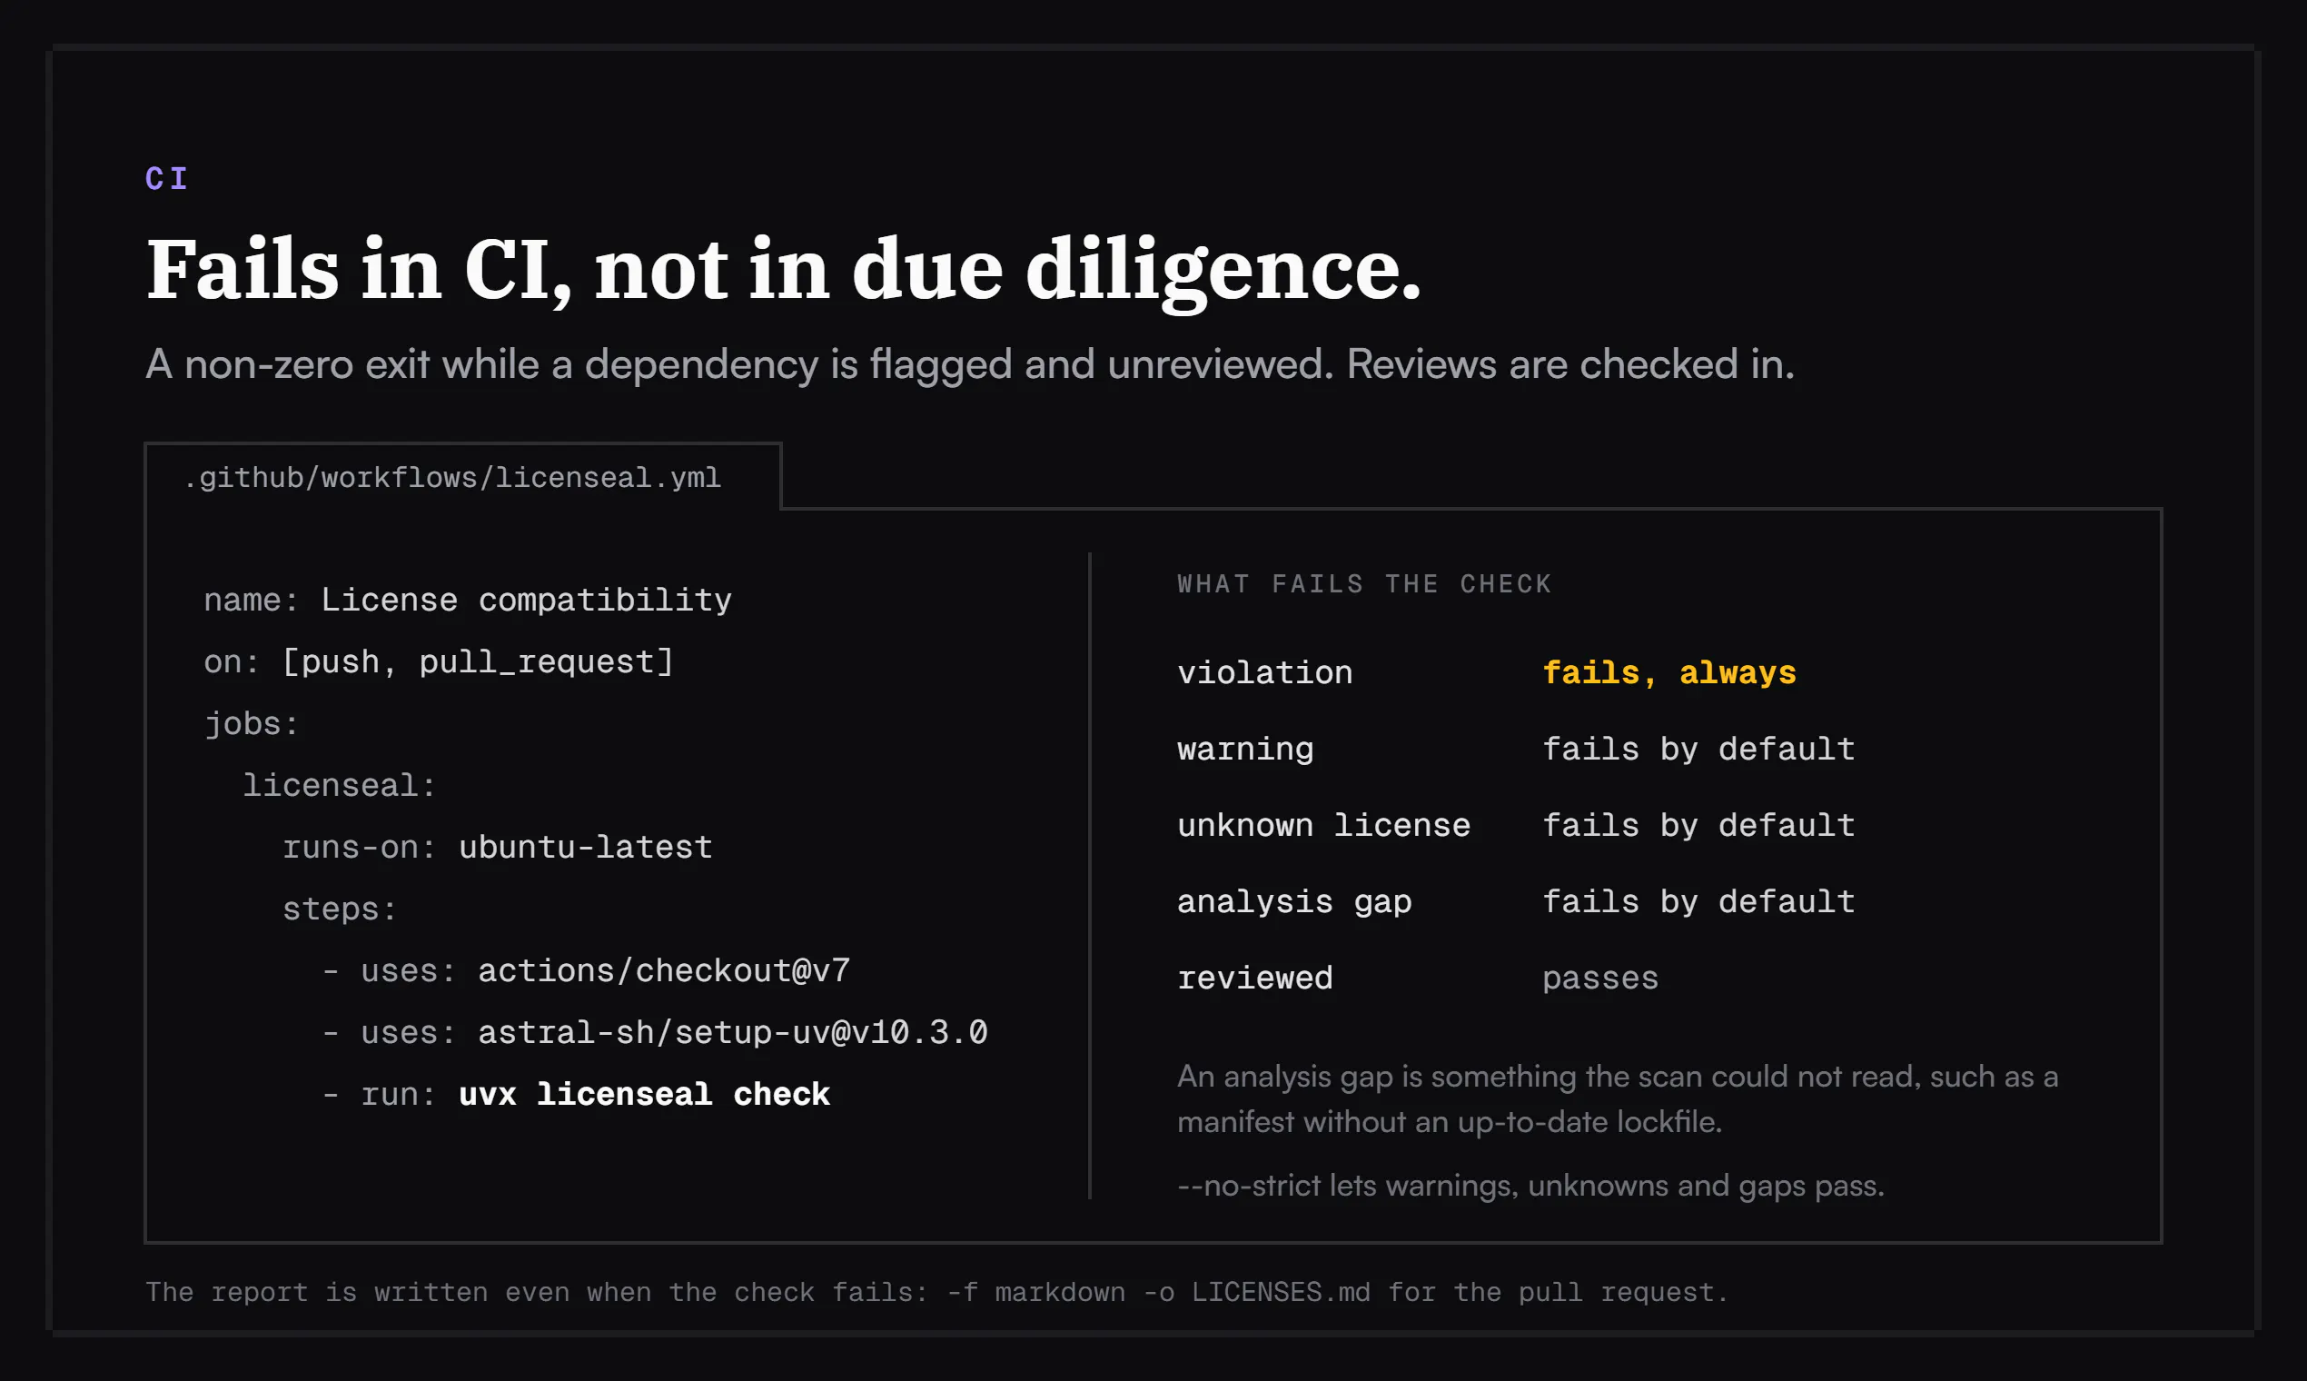2307x1381 pixels.
Task: Select the 'jobs:' key in the YAML
Action: pyautogui.click(x=252, y=723)
